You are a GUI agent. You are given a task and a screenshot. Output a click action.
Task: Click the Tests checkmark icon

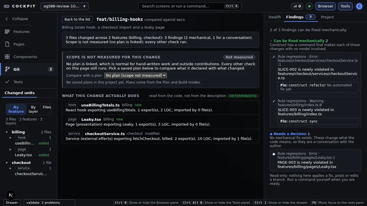click(7, 82)
